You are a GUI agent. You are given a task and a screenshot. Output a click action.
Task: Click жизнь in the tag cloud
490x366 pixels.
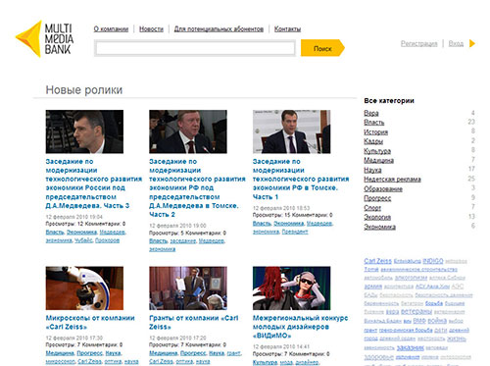tap(457, 339)
